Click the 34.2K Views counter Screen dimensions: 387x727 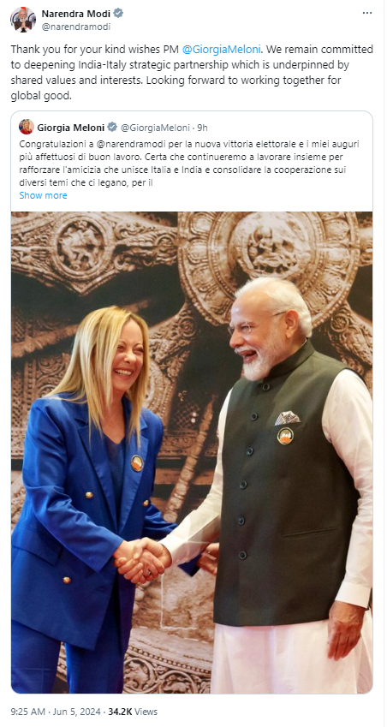(133, 712)
